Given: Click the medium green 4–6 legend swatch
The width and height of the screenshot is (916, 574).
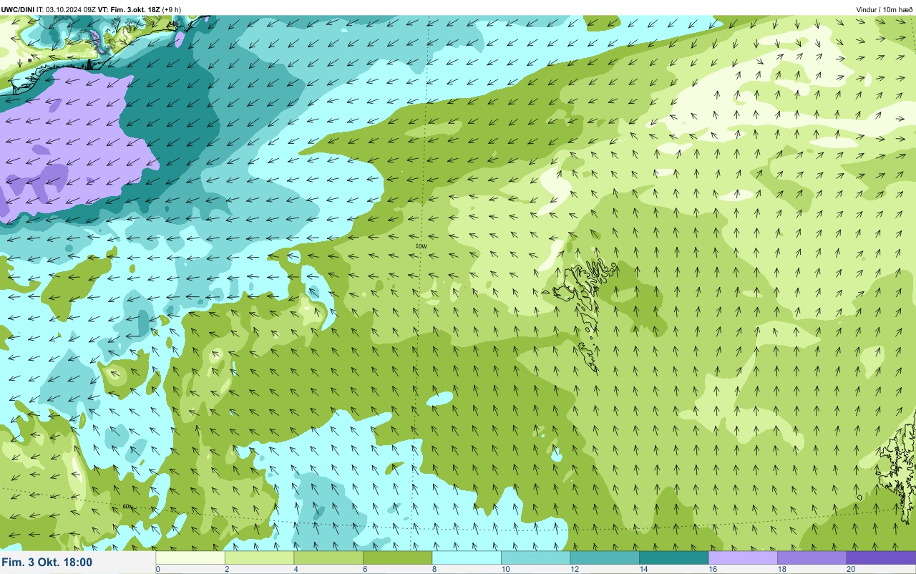Looking at the screenshot, I should (x=328, y=558).
